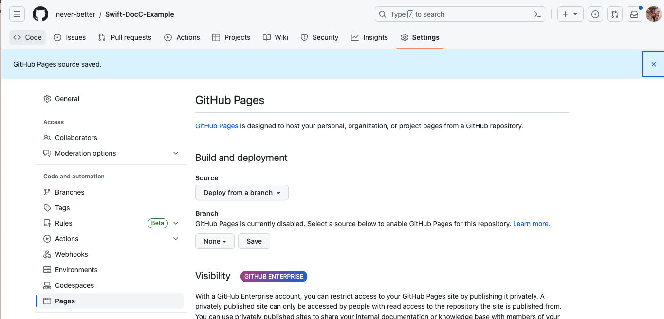Click the Codespaces icon in sidebar

pyautogui.click(x=47, y=285)
